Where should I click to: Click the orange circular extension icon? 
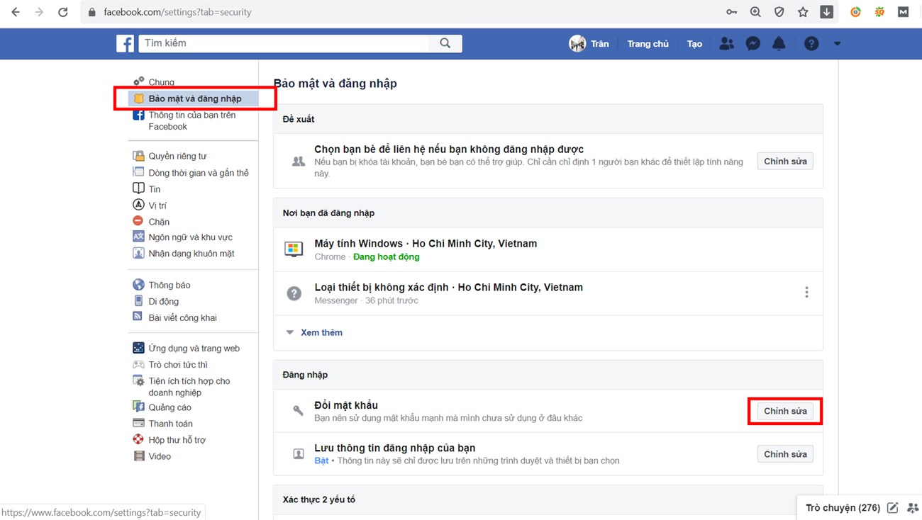tap(855, 12)
